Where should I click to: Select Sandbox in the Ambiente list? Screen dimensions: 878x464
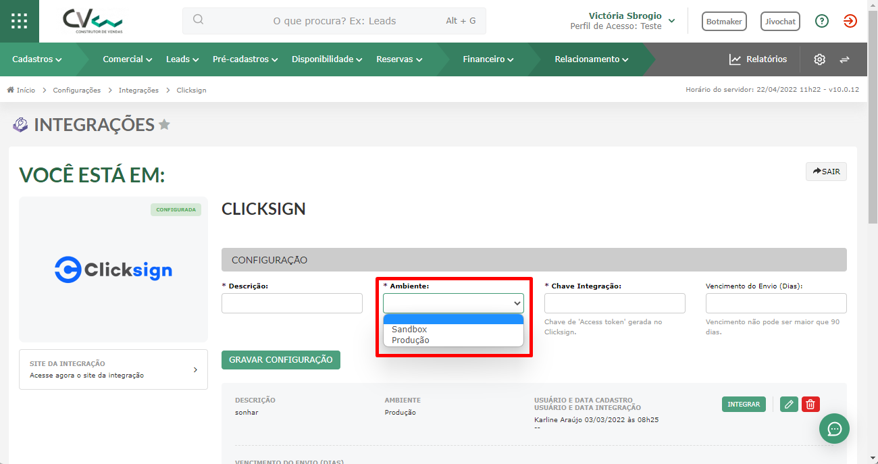coord(453,330)
